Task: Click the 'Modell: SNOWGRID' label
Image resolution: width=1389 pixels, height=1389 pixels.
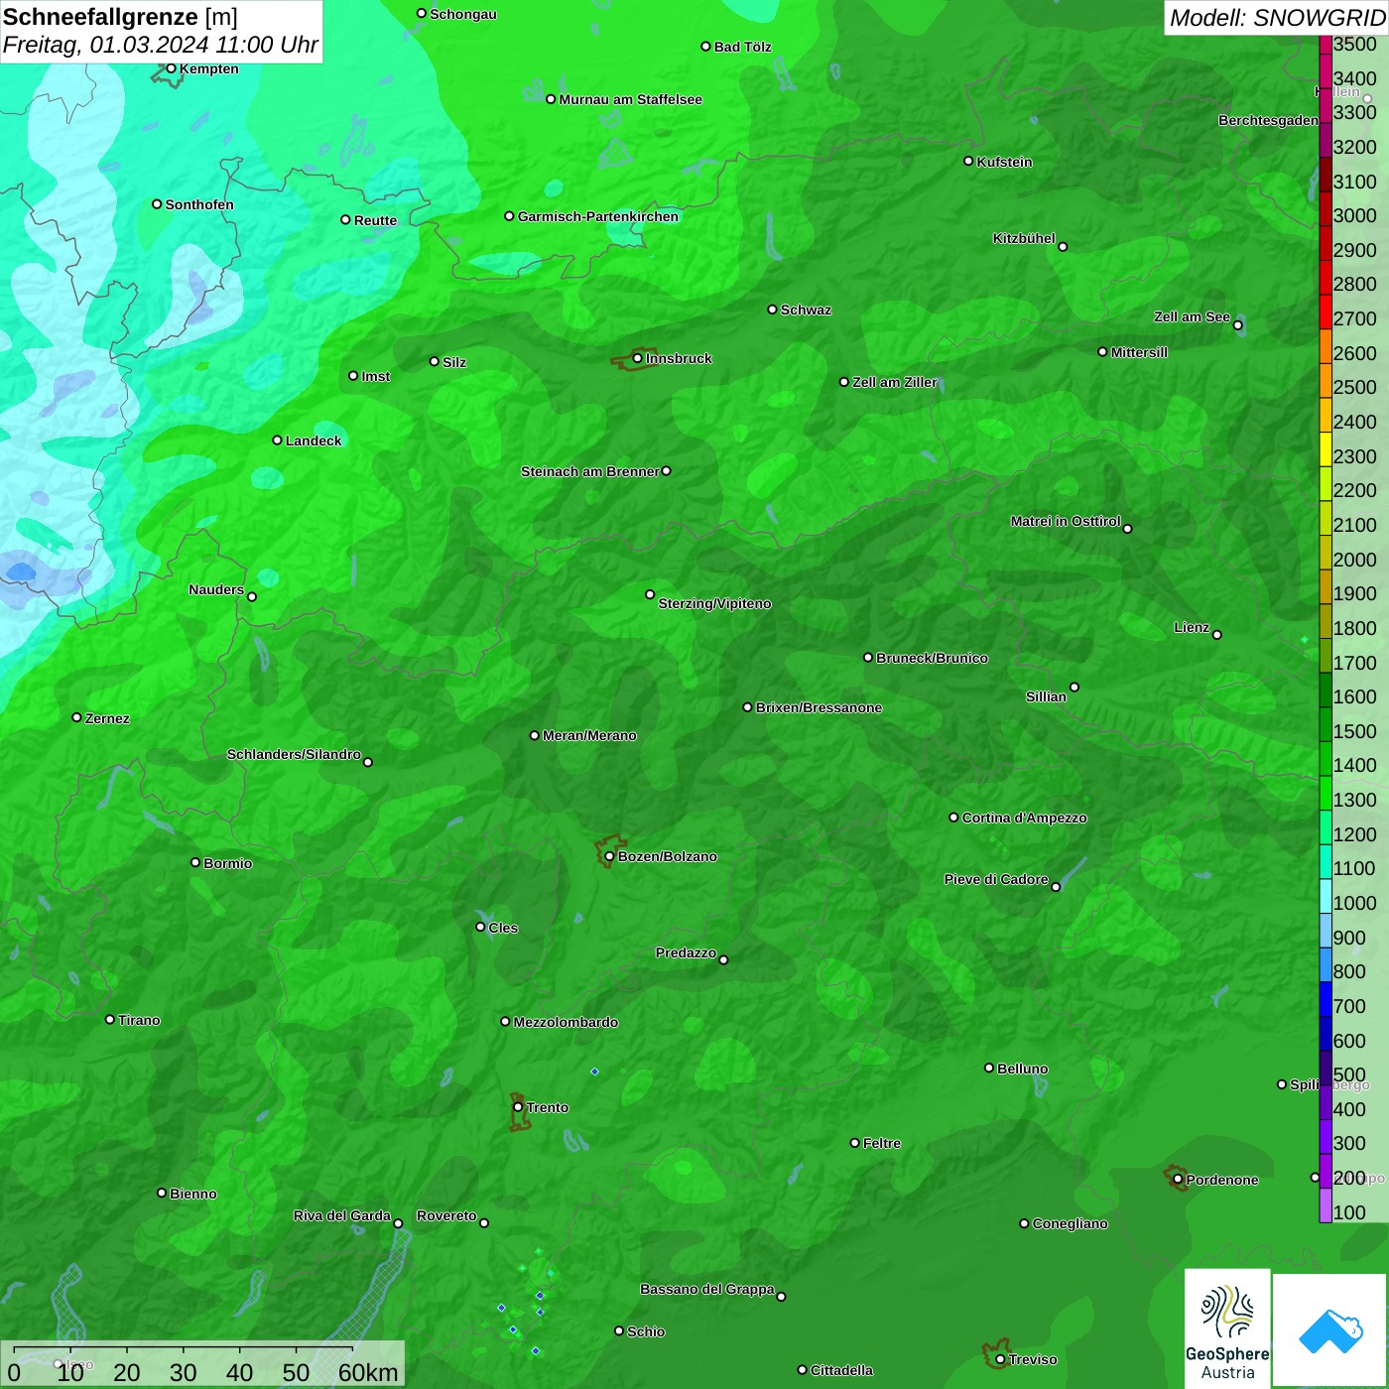Action: click(1277, 17)
